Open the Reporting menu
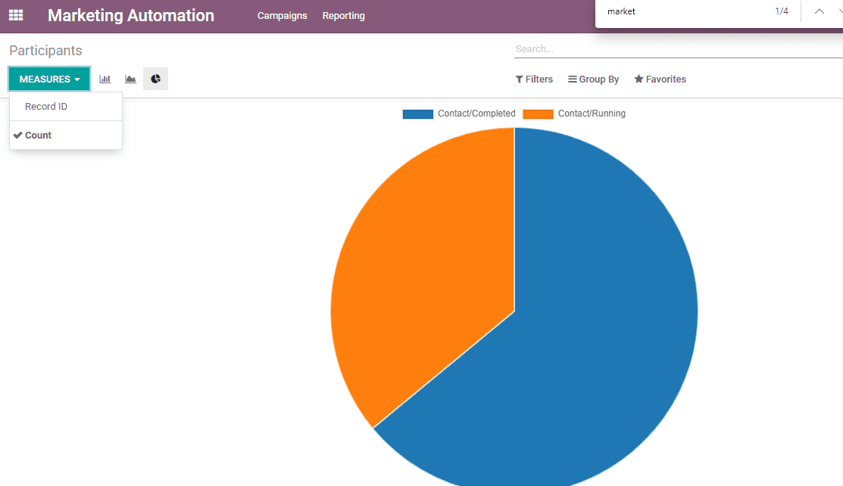The width and height of the screenshot is (843, 486). [343, 16]
